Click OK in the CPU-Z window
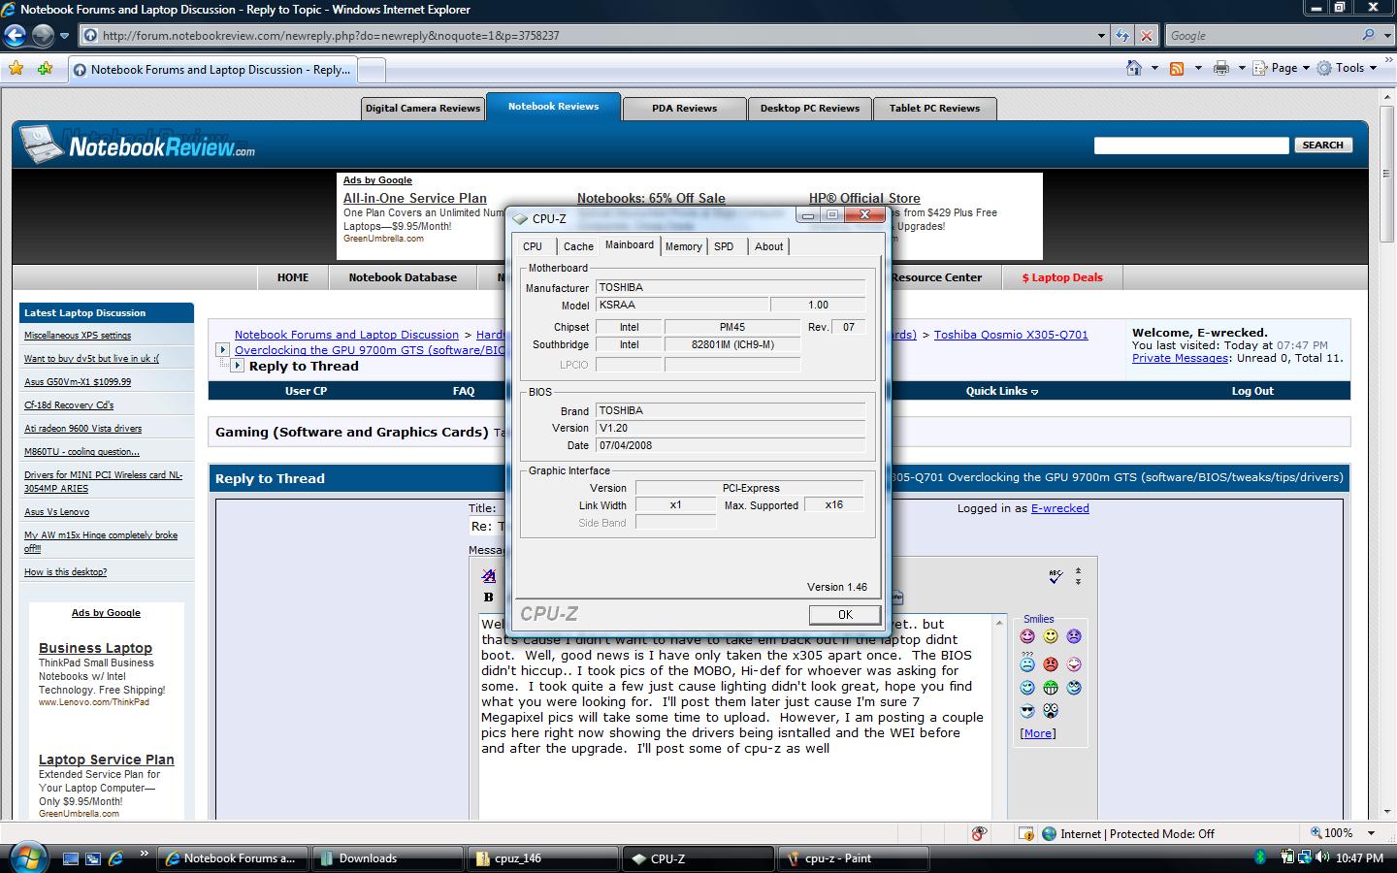Image resolution: width=1397 pixels, height=873 pixels. [x=845, y=614]
